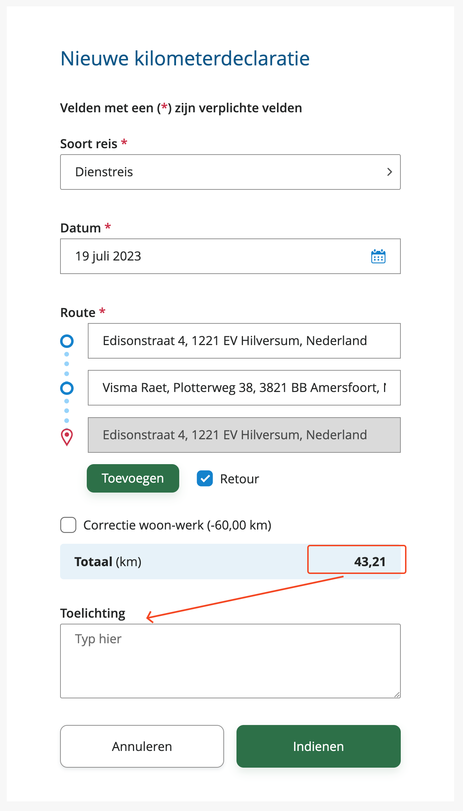
Task: Click the first Edisonstraat 4 start address field
Action: pos(244,341)
